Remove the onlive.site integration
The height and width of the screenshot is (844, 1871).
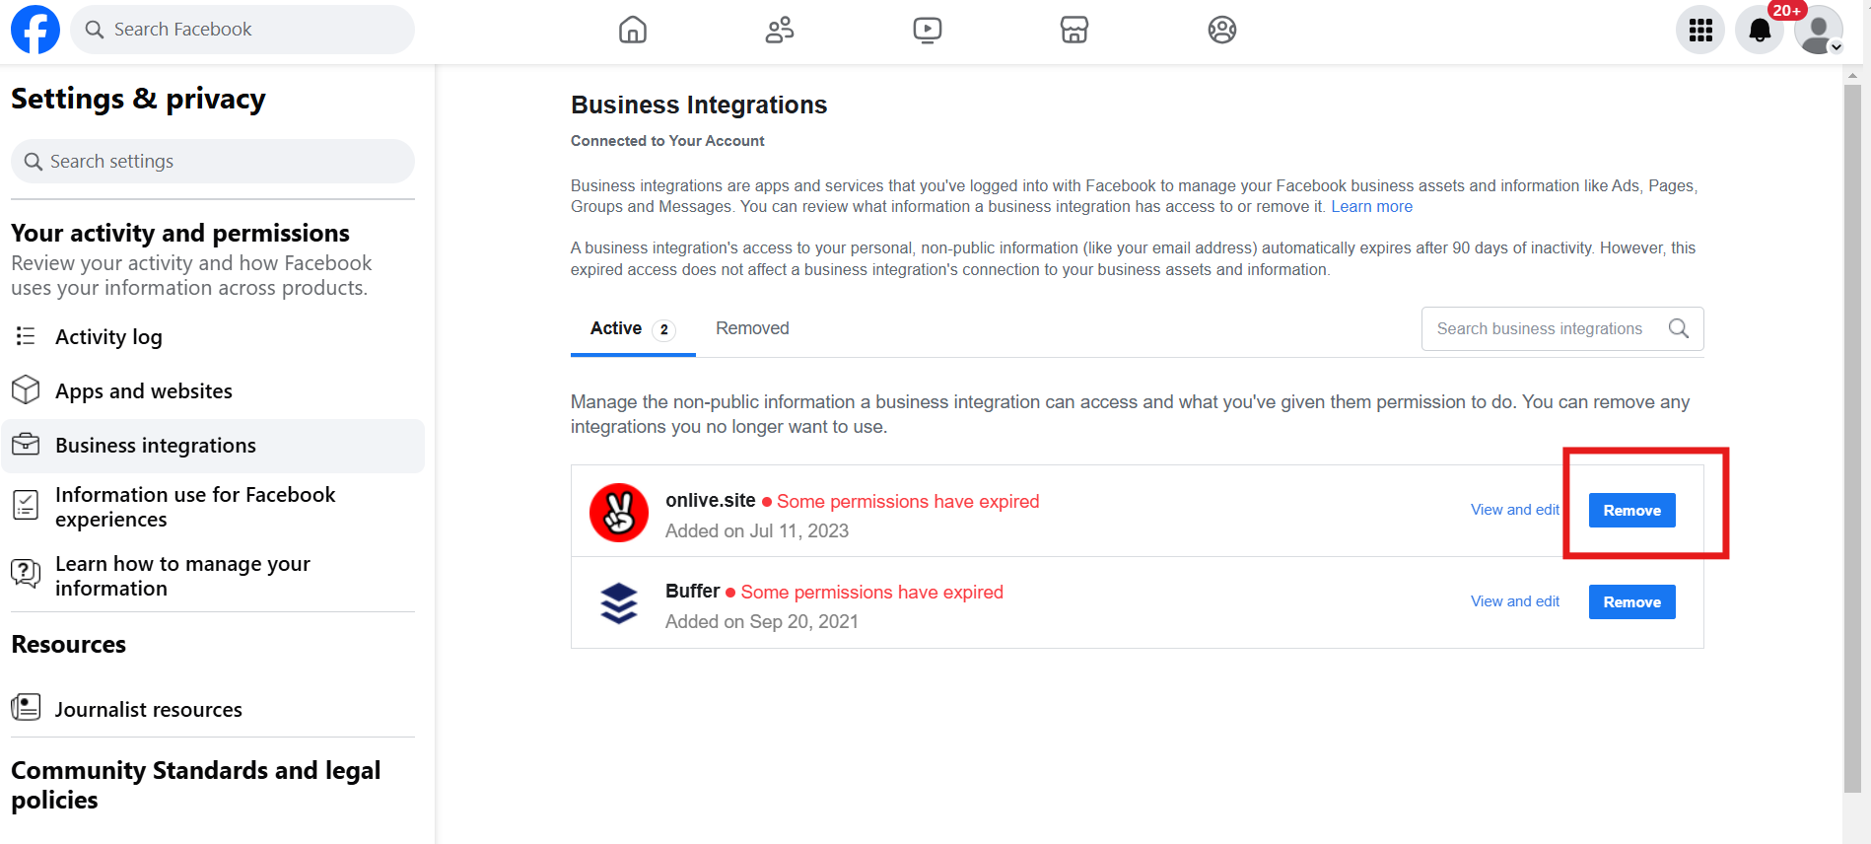(1631, 510)
